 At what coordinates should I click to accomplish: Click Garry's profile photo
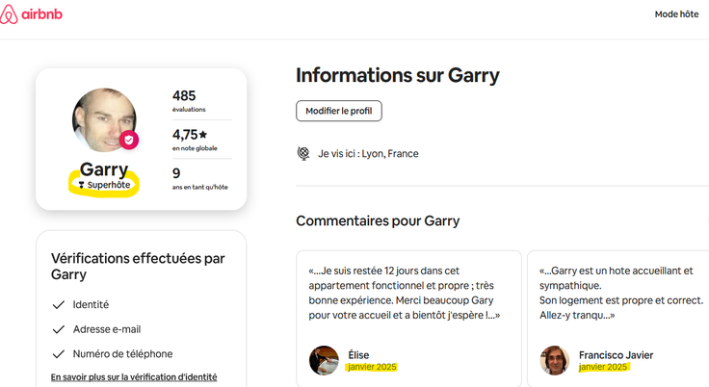(x=104, y=119)
